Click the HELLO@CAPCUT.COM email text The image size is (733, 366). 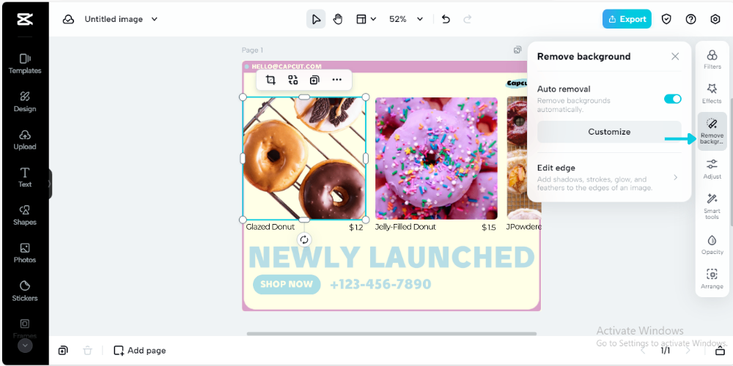287,67
